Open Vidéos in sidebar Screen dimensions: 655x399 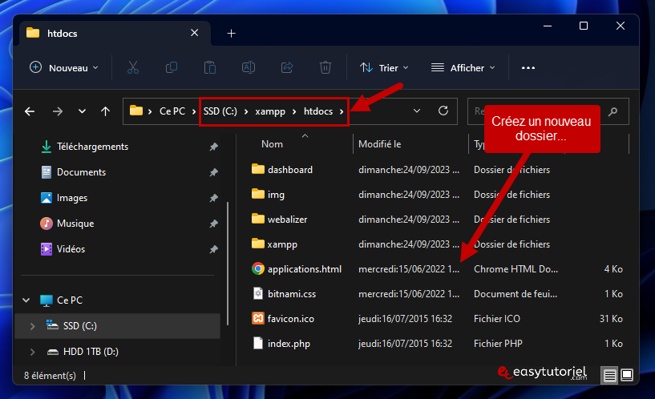point(71,249)
